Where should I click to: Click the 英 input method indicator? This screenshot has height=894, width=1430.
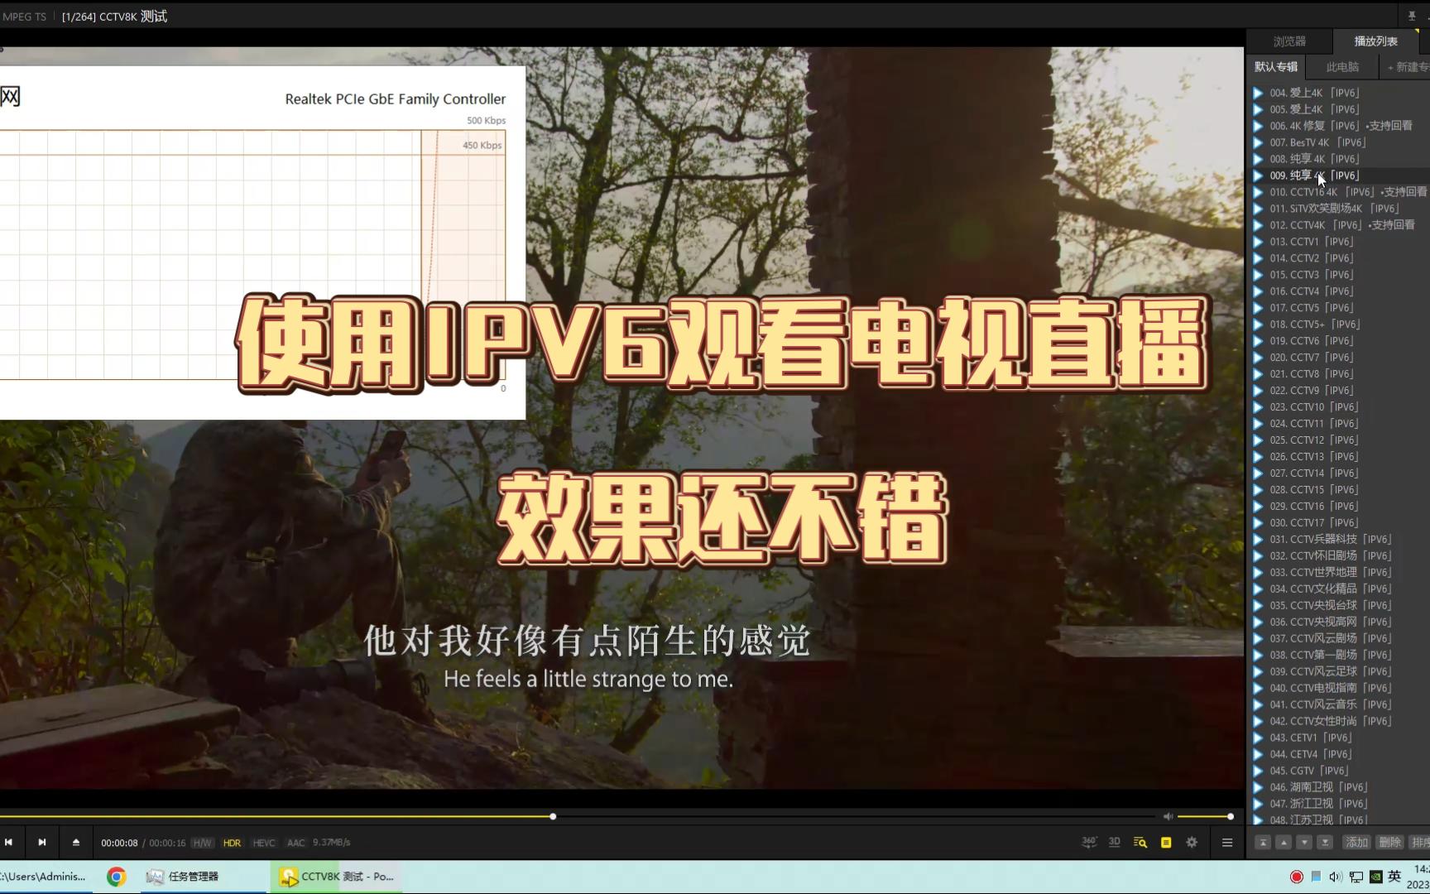(1394, 877)
